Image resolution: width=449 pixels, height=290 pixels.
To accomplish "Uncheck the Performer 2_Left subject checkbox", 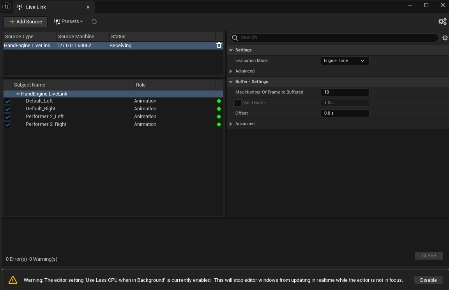I will pyautogui.click(x=7, y=117).
